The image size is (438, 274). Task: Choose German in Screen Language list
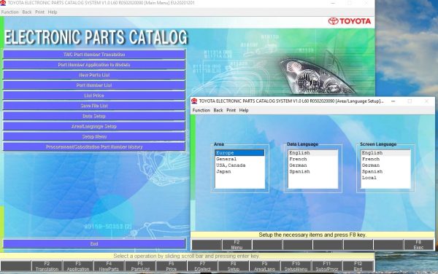coord(385,165)
